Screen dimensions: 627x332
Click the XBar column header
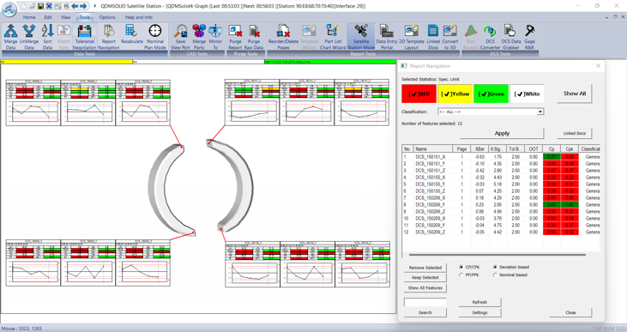(479, 148)
